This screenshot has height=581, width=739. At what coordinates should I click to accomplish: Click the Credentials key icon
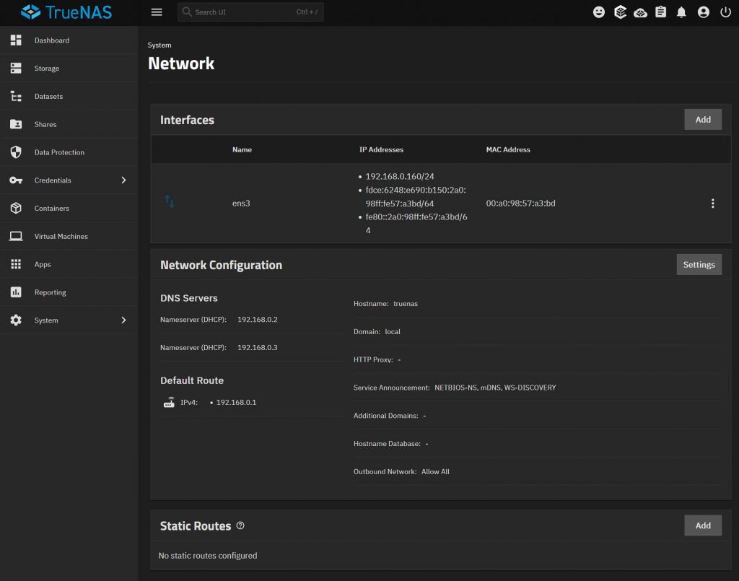click(x=16, y=180)
